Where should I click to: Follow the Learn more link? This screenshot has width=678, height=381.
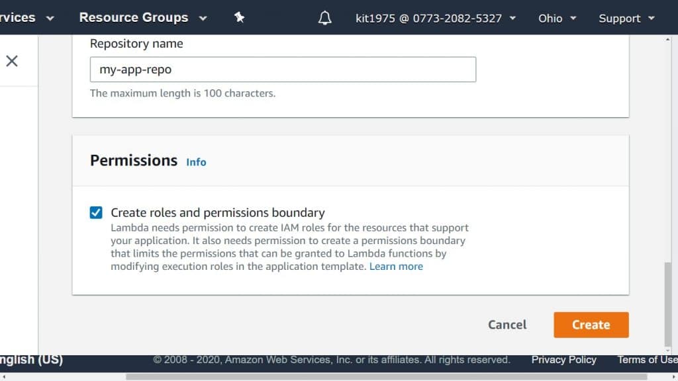coord(396,267)
